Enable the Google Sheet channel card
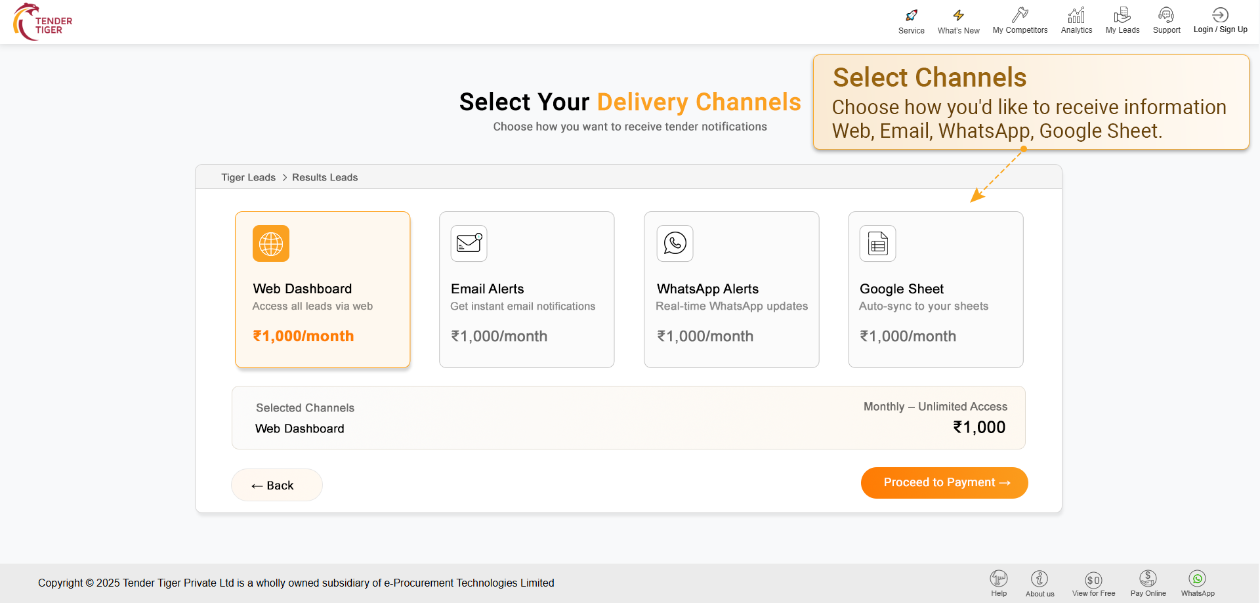Viewport: 1260px width, 603px height. (x=935, y=289)
